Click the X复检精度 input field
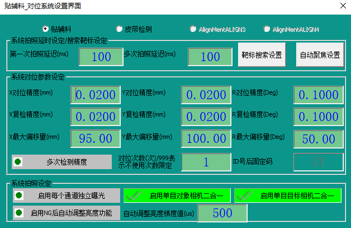This screenshot has width=351, height=228. (95, 117)
